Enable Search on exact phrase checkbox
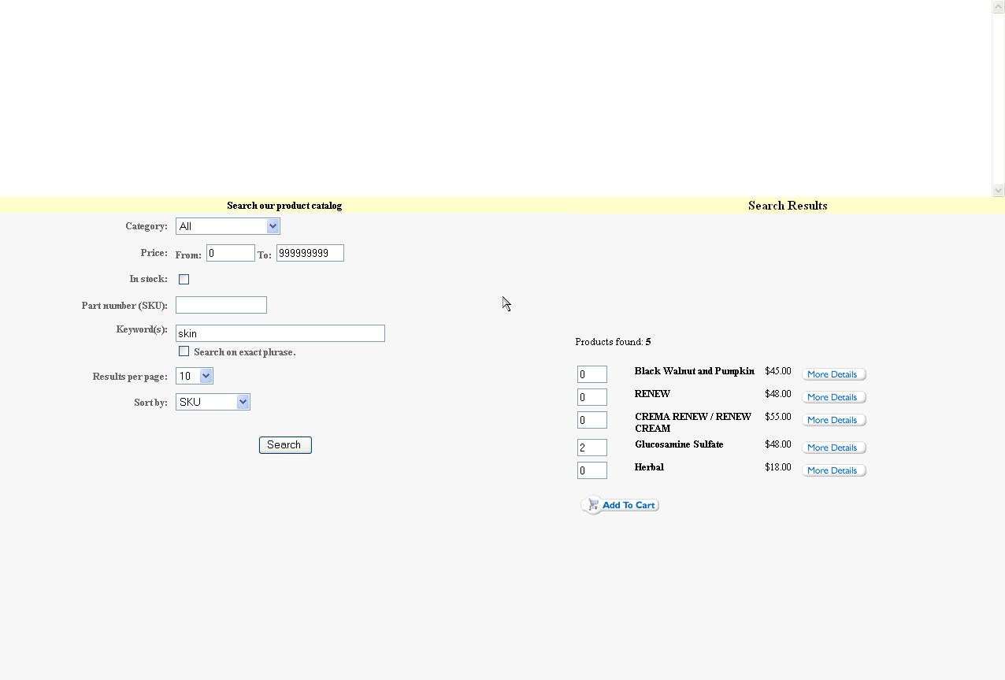This screenshot has height=680, width=1005. (x=184, y=351)
